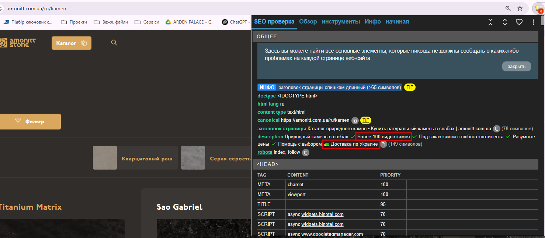The image size is (545, 238).
Task: Open the www.googletagmanager.com script link
Action: coord(332,234)
